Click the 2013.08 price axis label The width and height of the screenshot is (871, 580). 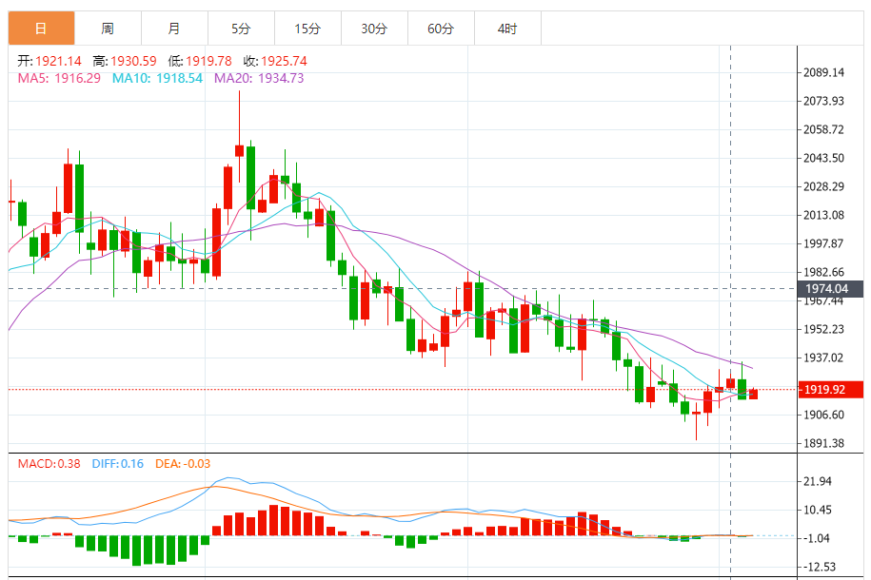pos(823,215)
